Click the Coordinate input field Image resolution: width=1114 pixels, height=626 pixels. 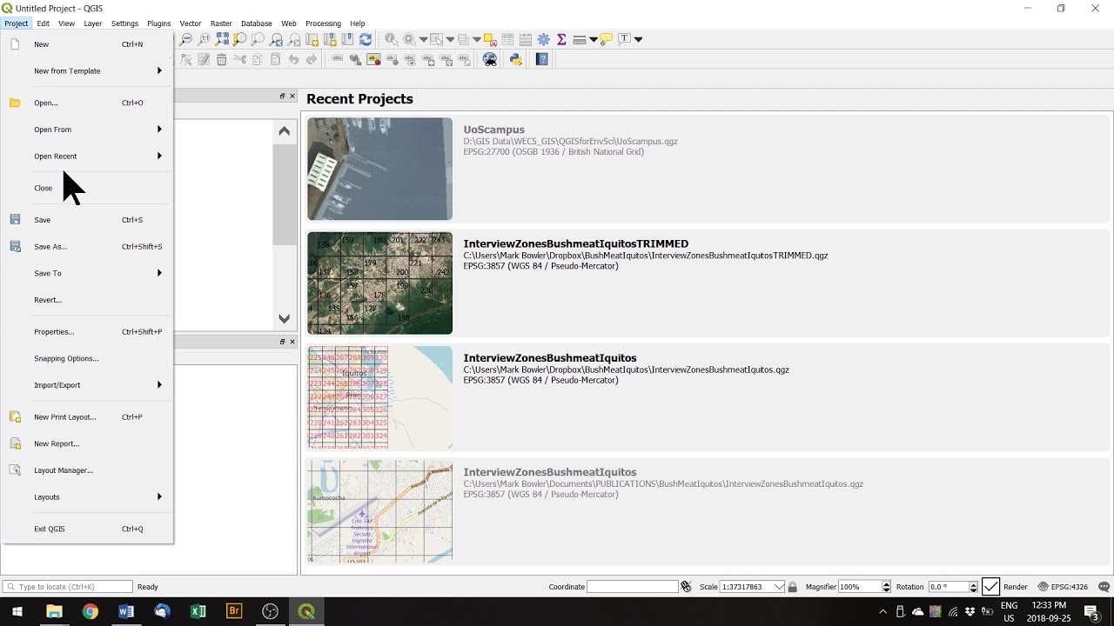(632, 587)
